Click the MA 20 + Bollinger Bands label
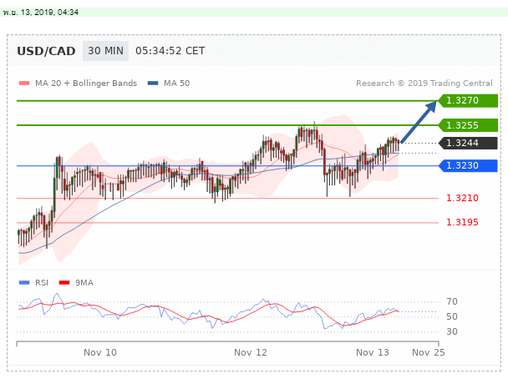This screenshot has height=379, width=508. [86, 83]
